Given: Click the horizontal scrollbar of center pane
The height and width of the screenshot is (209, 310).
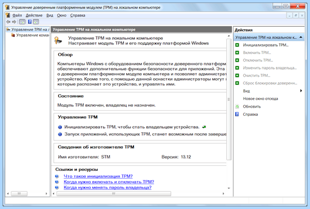Looking at the screenshot, I should (114, 194).
